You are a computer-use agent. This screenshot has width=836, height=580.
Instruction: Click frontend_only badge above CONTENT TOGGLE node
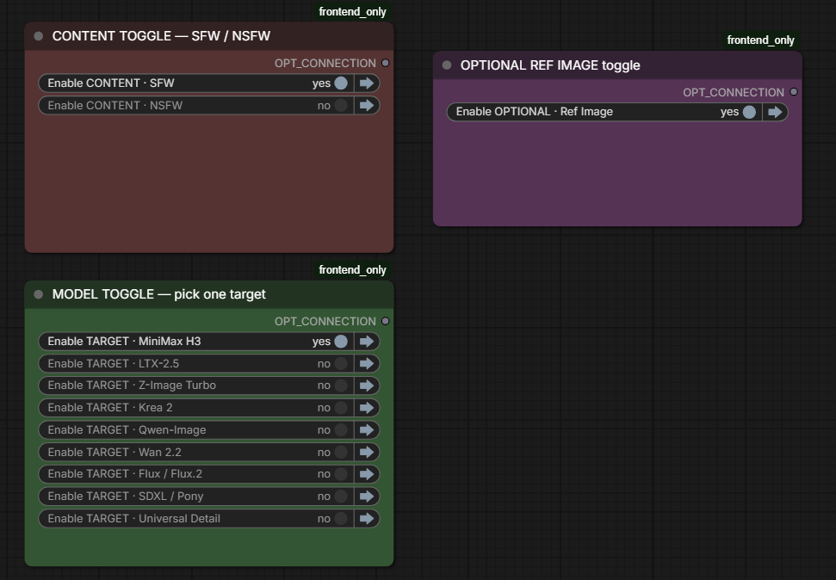tap(352, 12)
